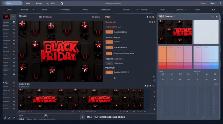The image size is (223, 124).
Task: Select the second Black Friday frame in the filmstrip
Action: 100,99
